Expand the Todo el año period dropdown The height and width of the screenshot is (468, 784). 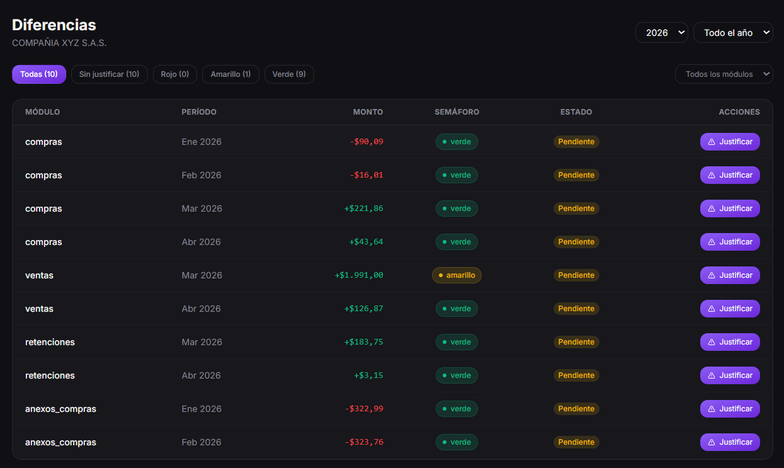point(732,33)
